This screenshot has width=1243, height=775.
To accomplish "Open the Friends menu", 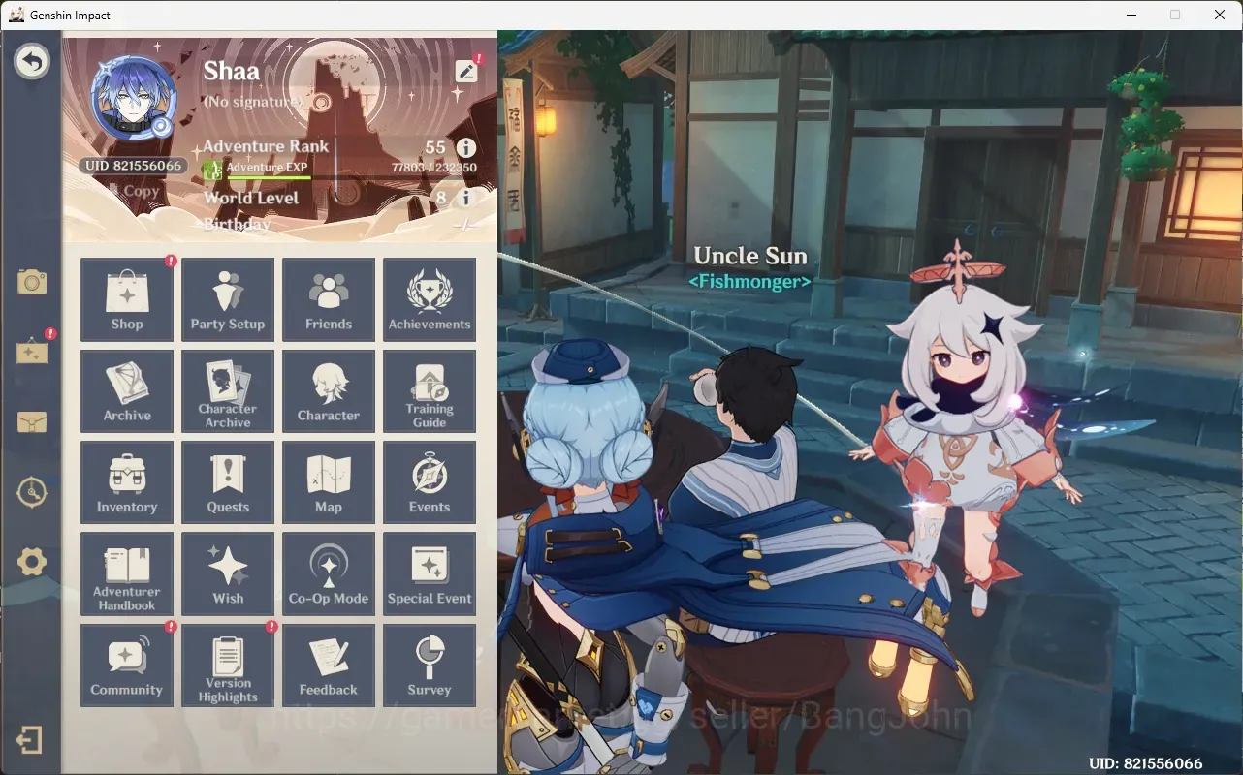I will (329, 299).
